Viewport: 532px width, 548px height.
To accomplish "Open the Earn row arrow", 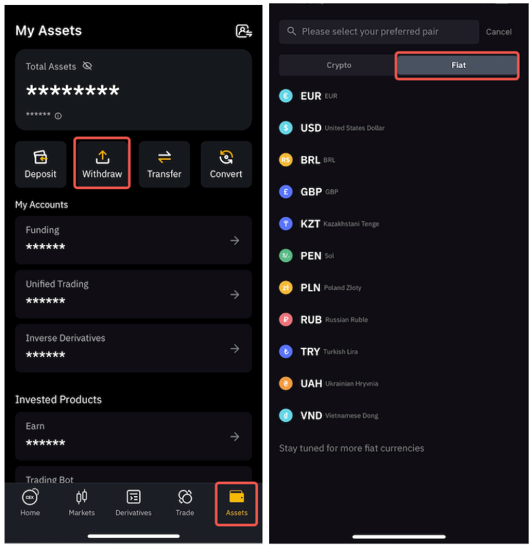I will (234, 436).
